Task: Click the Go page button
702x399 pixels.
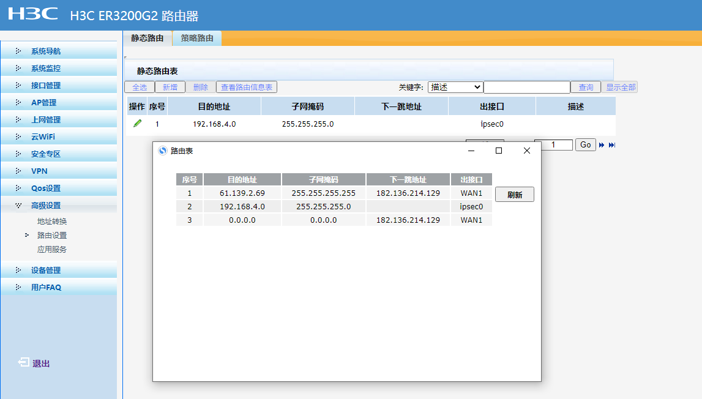Action: (x=586, y=144)
